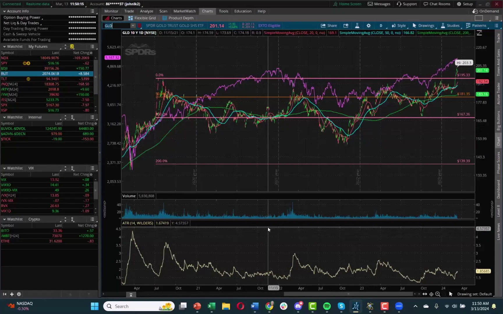The image size is (503, 314).
Task: Toggle the OnDemand mode
Action: pyautogui.click(x=486, y=11)
